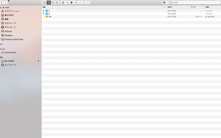
Task: Open AirDrop from the sidebar
Action: pos(8,31)
